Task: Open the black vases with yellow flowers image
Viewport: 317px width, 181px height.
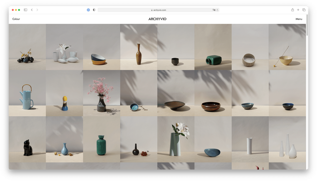Action: tap(27, 47)
